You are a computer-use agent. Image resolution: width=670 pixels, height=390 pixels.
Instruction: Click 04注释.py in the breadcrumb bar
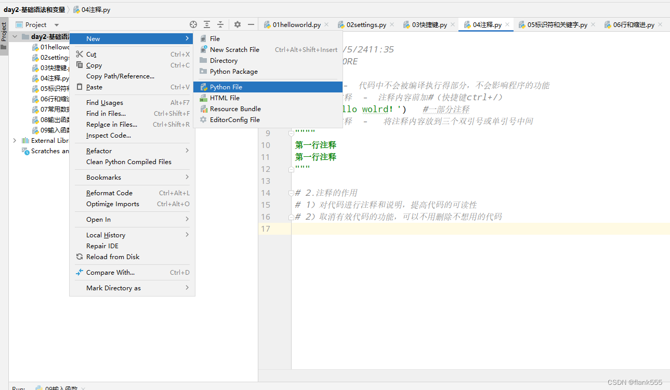coord(91,9)
